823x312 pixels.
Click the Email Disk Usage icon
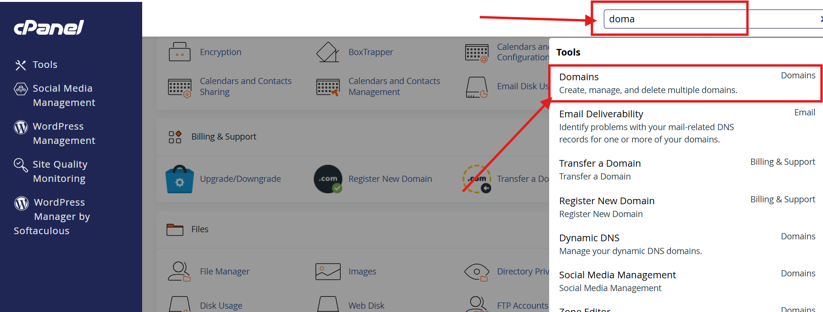(477, 87)
